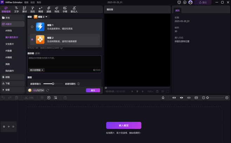Image resolution: width=231 pixels, height=143 pixels.
Task: Adjust the timeline zoom slider
Action: (x=207, y=98)
